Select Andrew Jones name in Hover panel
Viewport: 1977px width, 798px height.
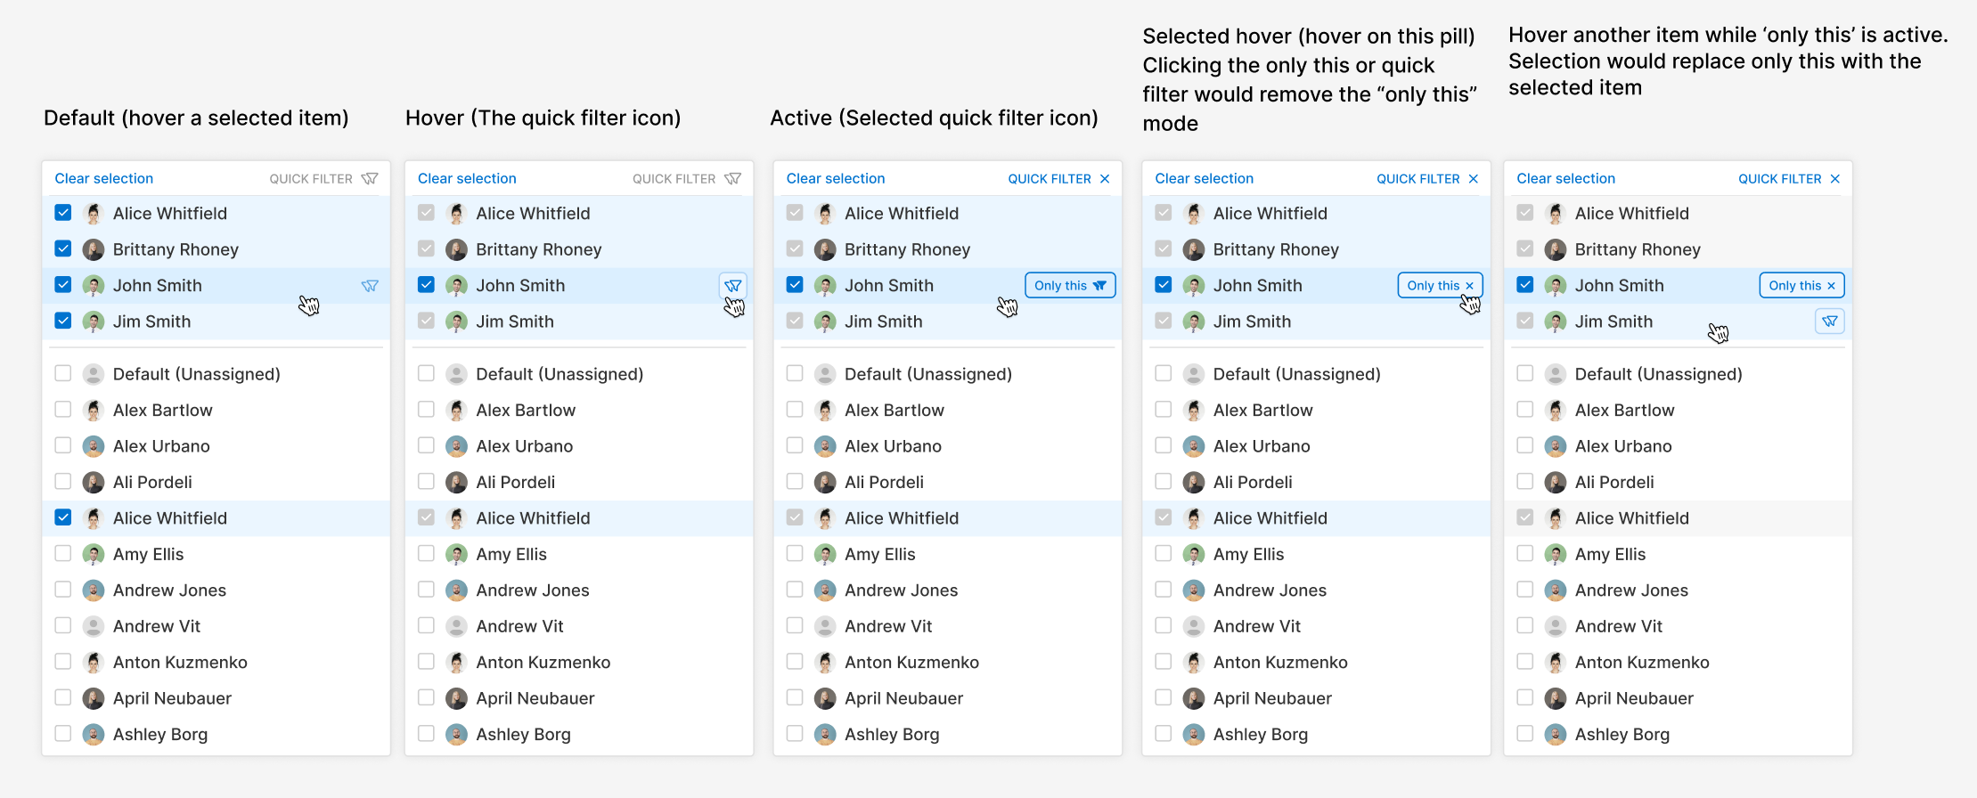pyautogui.click(x=533, y=590)
